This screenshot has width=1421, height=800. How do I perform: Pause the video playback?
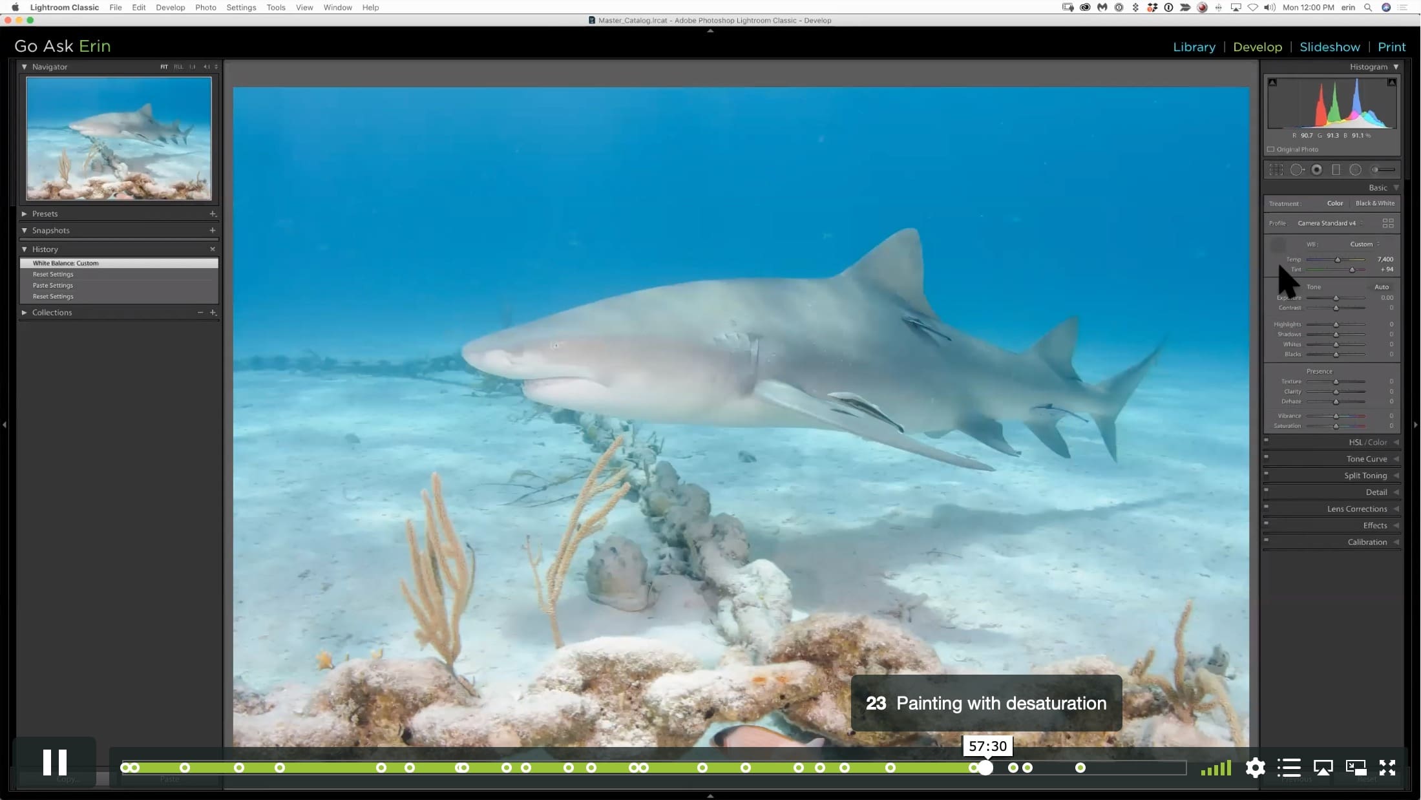[x=55, y=763]
